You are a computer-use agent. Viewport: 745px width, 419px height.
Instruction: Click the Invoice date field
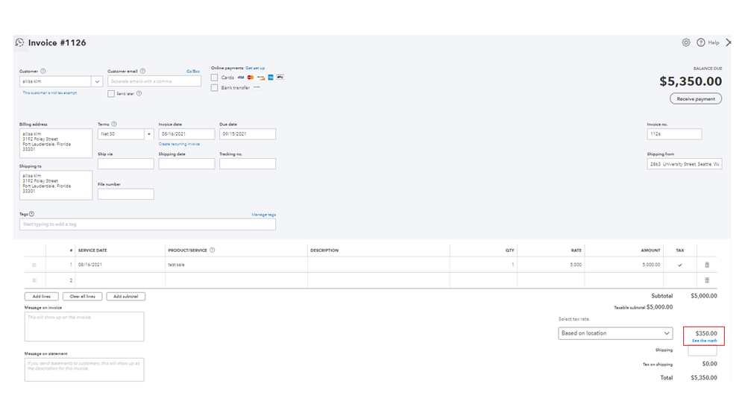(x=186, y=134)
